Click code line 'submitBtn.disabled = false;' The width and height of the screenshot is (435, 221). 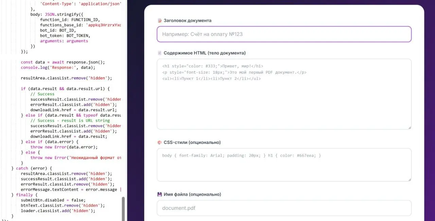(x=53, y=200)
